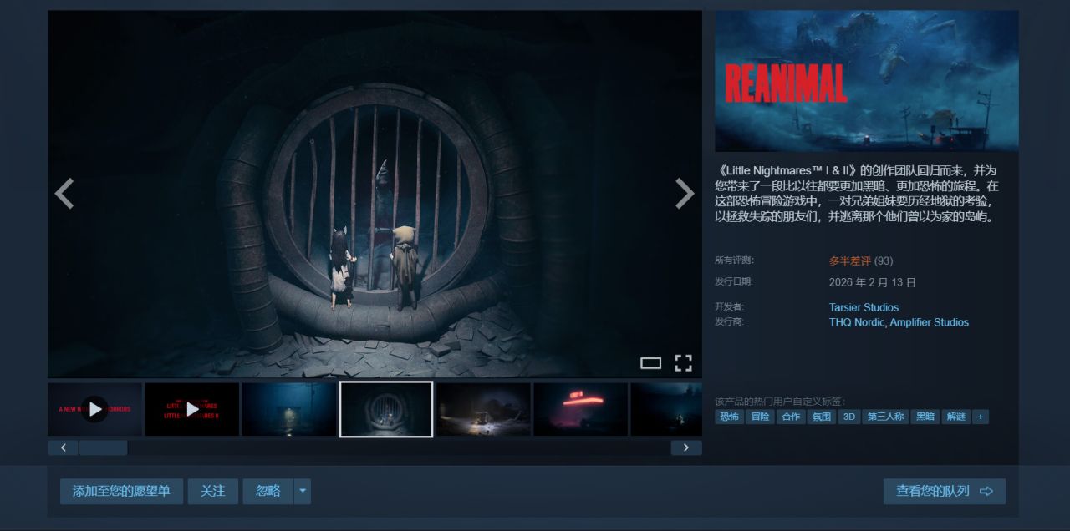Select the 合作 tag
The image size is (1070, 531).
click(790, 417)
